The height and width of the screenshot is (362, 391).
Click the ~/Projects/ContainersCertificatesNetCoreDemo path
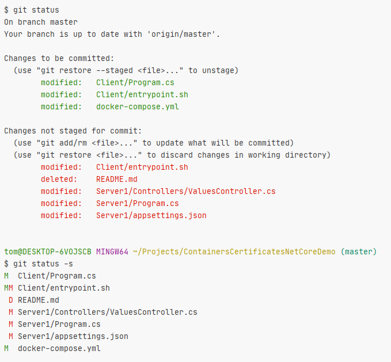click(x=234, y=252)
